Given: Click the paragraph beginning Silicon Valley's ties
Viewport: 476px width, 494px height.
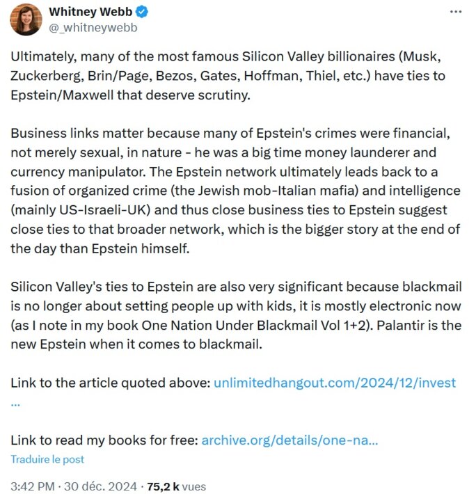Looking at the screenshot, I should tap(237, 315).
